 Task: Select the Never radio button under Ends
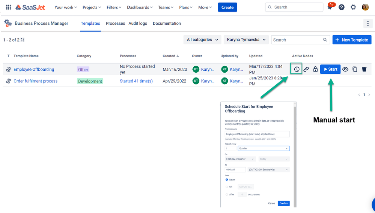(227, 180)
